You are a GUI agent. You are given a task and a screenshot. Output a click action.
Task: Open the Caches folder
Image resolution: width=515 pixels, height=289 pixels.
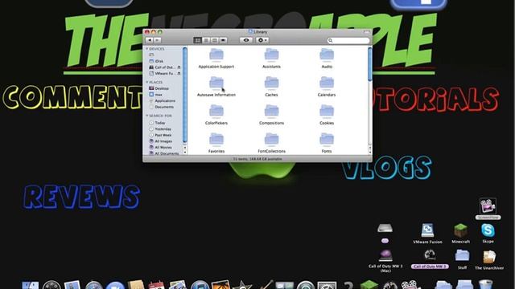coord(271,83)
